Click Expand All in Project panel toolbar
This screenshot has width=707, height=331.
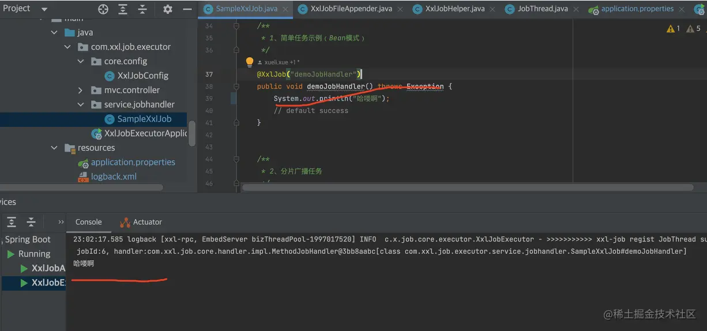(x=123, y=9)
